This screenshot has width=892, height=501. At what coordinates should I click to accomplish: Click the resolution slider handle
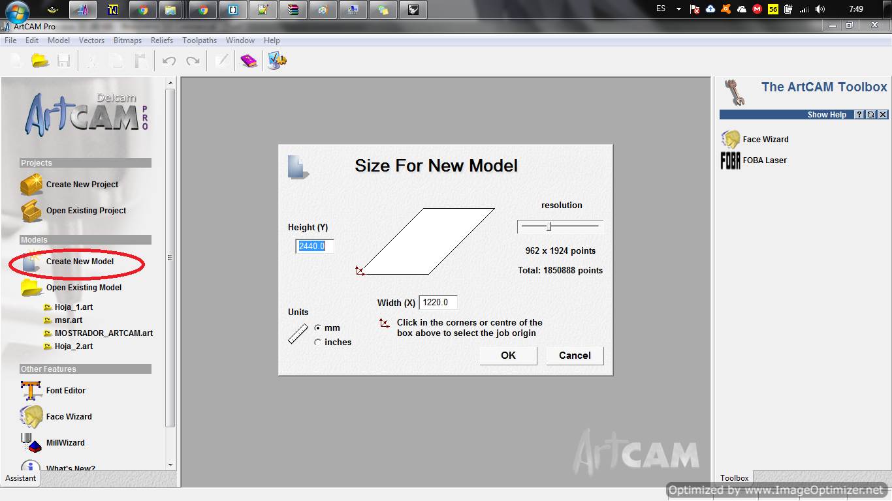pyautogui.click(x=549, y=226)
